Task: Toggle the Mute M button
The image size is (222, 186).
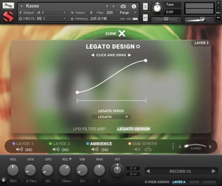Action: pyautogui.click(x=145, y=18)
